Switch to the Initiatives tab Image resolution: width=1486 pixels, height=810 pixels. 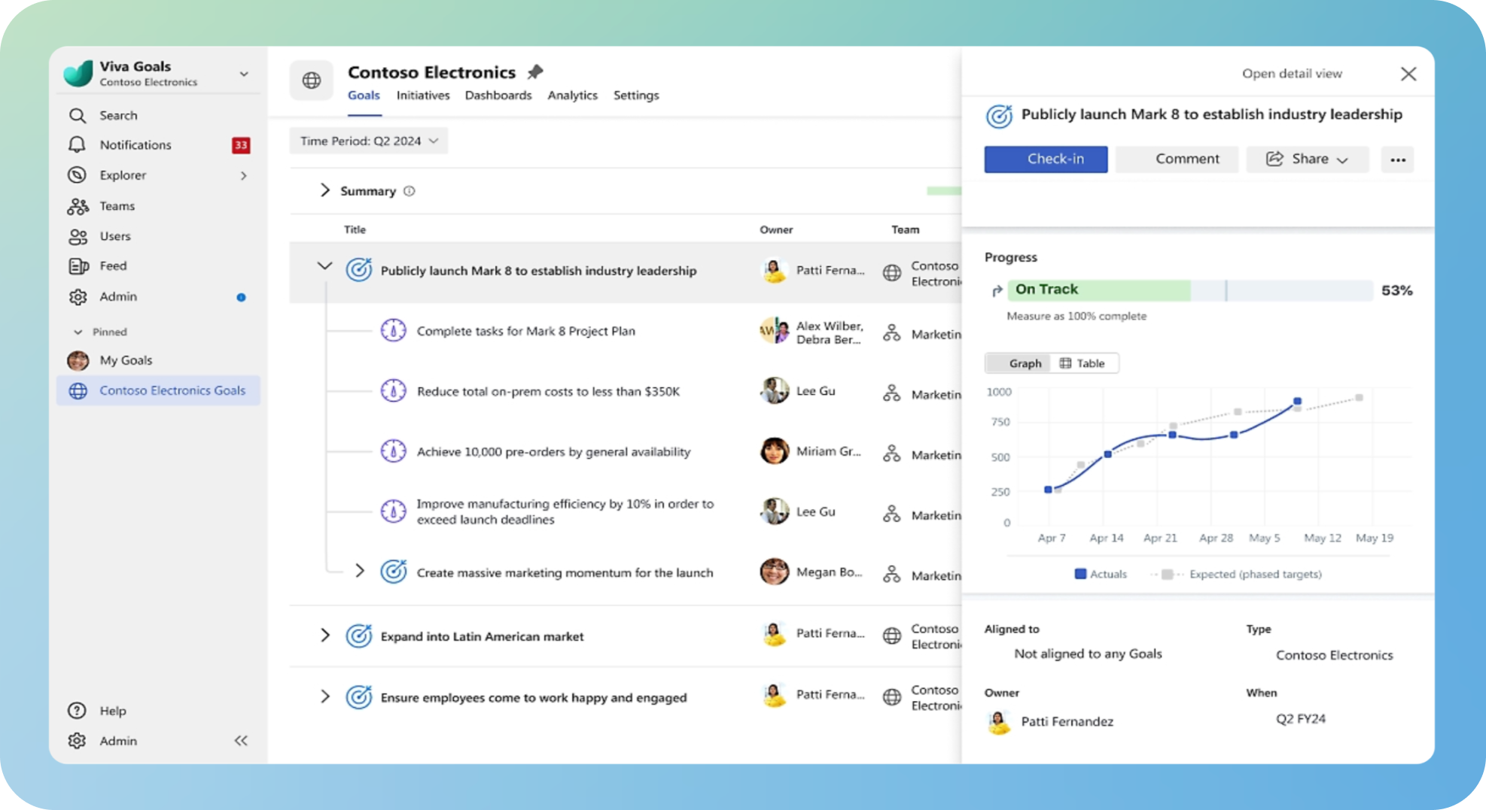tap(423, 96)
